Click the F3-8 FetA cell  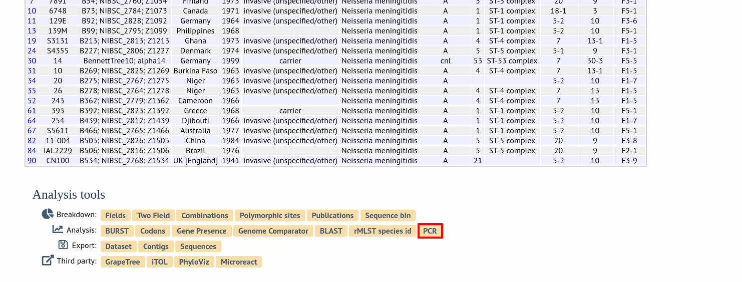pos(629,141)
